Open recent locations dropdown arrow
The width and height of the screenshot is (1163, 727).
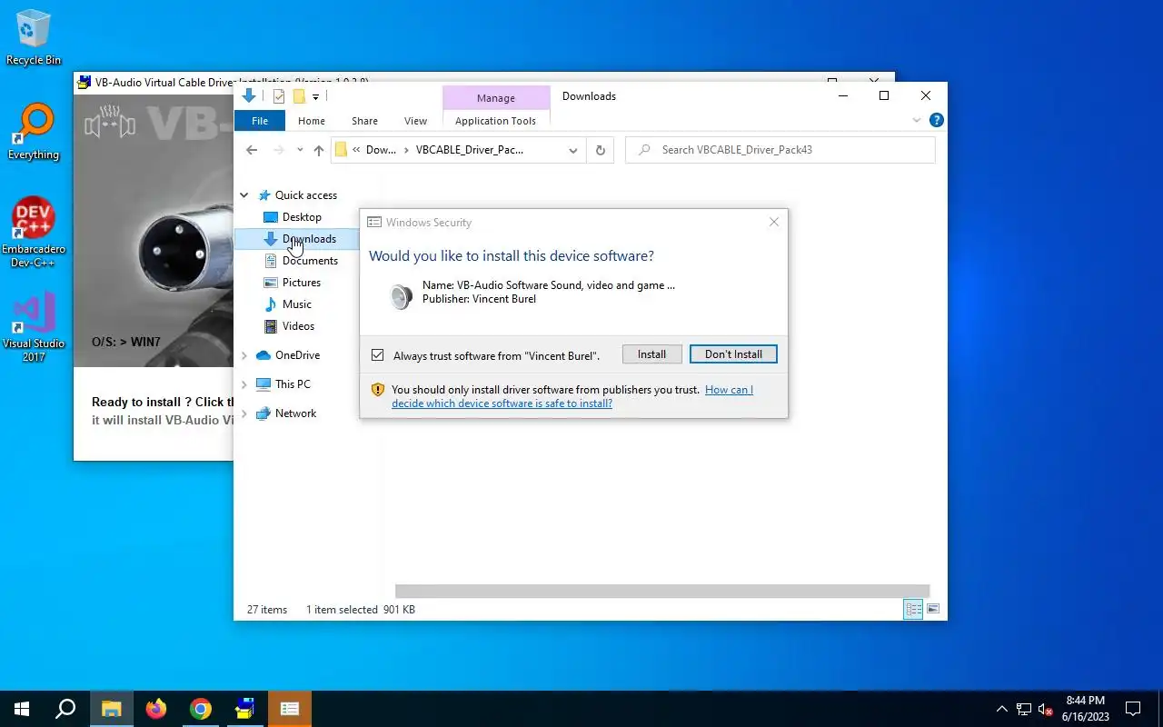coord(300,150)
